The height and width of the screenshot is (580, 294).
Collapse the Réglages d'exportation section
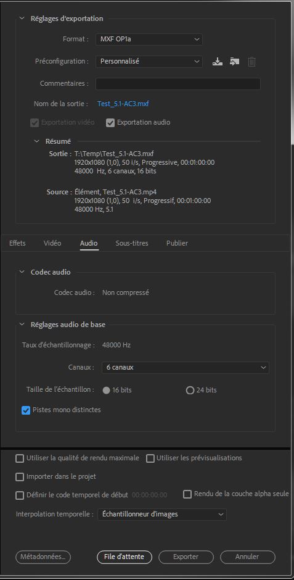(x=22, y=19)
